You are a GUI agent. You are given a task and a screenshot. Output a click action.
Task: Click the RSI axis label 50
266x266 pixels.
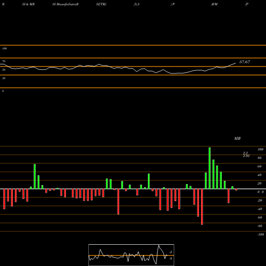[x=4, y=70]
